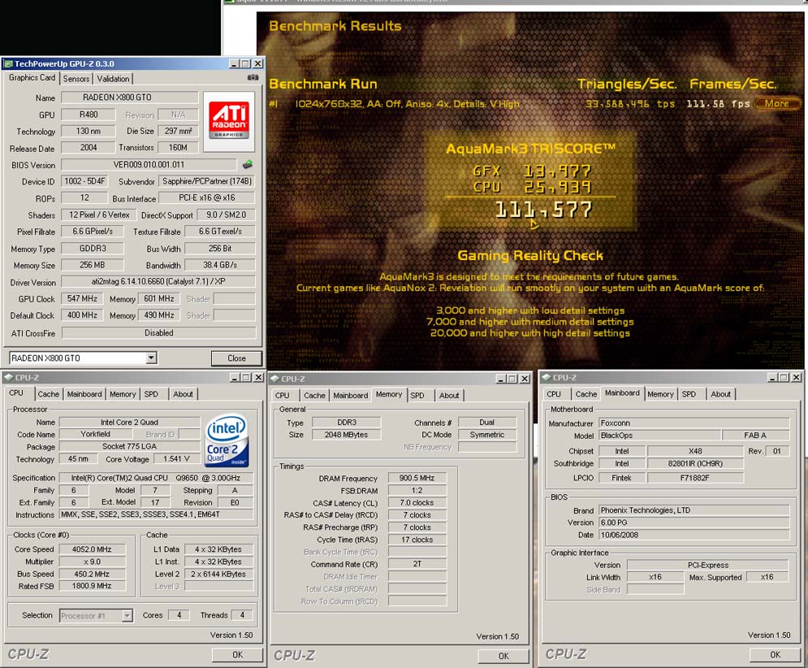
Task: Click the GPU Clock value 547 MHz
Action: click(x=82, y=299)
